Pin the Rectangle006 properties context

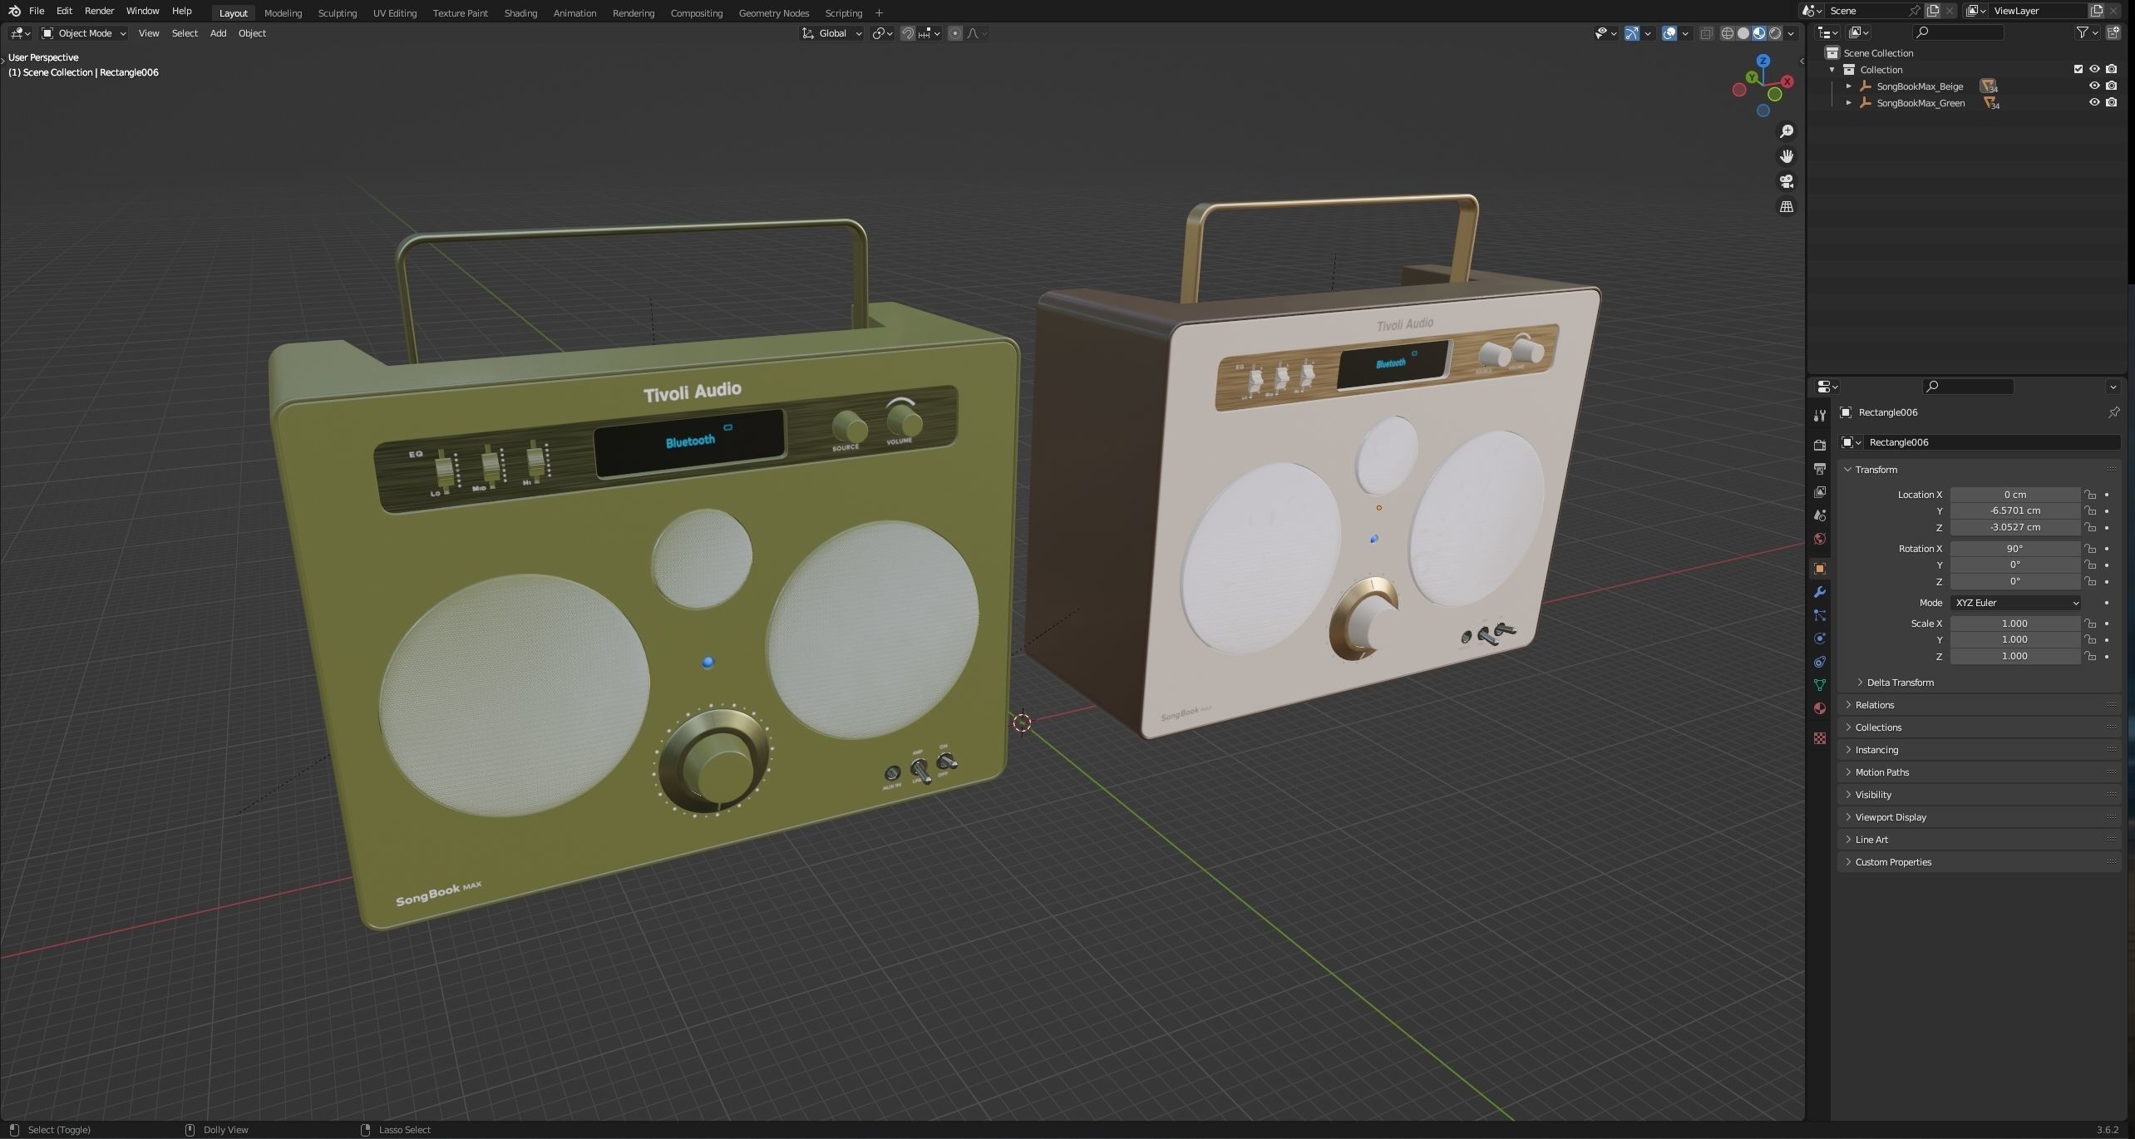(x=2113, y=412)
